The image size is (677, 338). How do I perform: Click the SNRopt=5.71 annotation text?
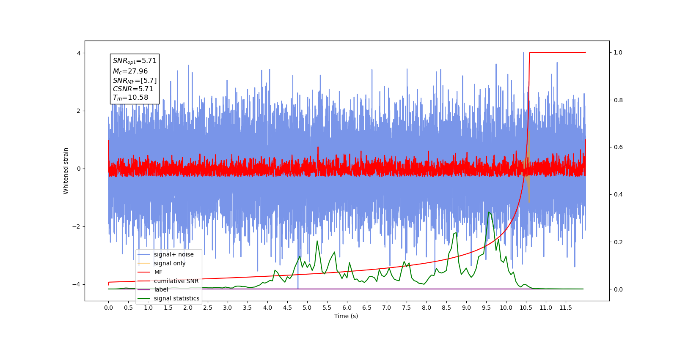(135, 61)
